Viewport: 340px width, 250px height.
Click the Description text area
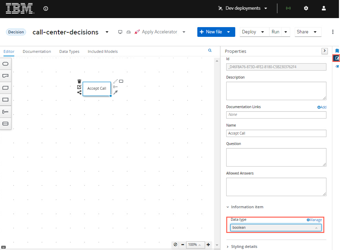(276, 91)
